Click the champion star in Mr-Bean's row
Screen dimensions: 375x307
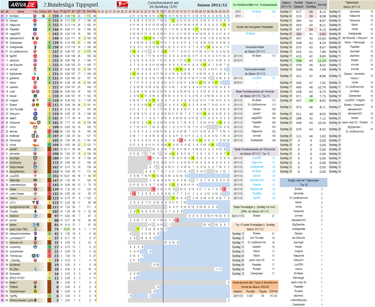click(x=43, y=16)
